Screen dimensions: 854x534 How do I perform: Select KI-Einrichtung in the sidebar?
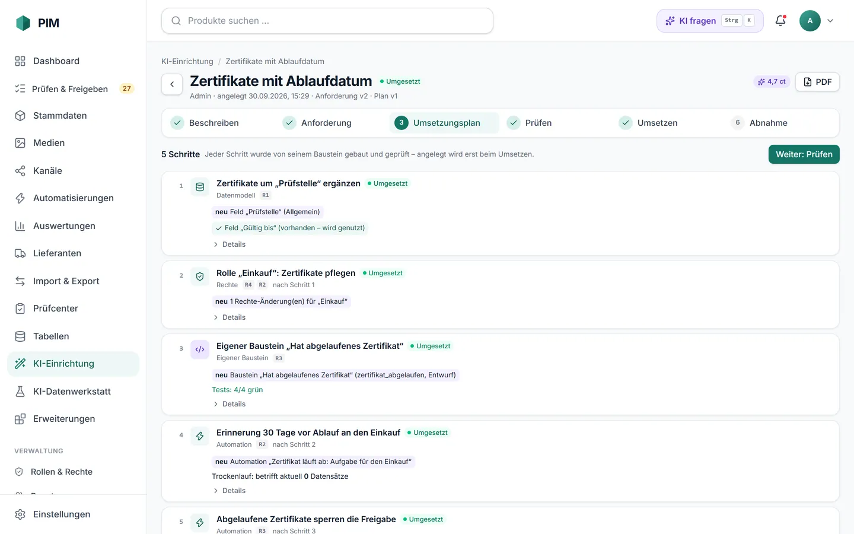tap(73, 364)
